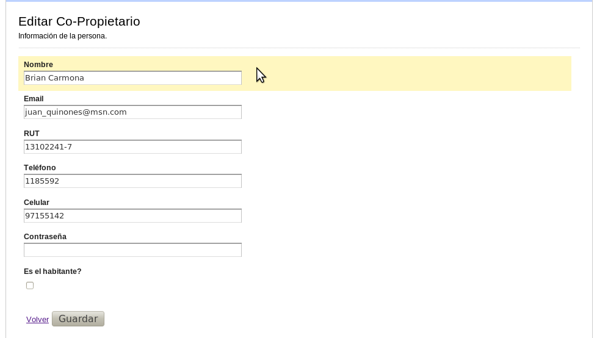Save changes with the Guardar button
This screenshot has height=338, width=608.
coord(78,318)
